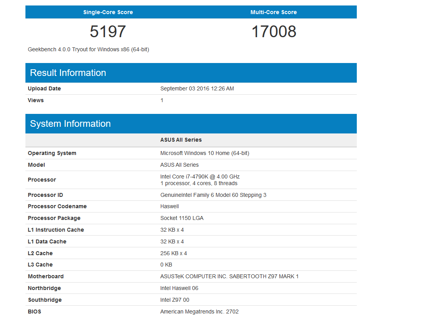Select Microsoft Windows 10 Home (64-bit) value

pyautogui.click(x=205, y=153)
